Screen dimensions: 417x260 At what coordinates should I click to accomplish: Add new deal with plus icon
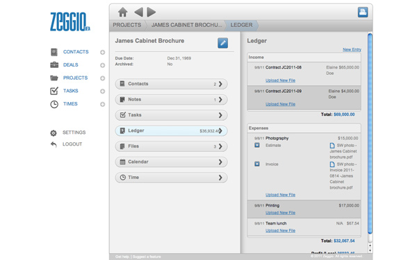coord(102,65)
